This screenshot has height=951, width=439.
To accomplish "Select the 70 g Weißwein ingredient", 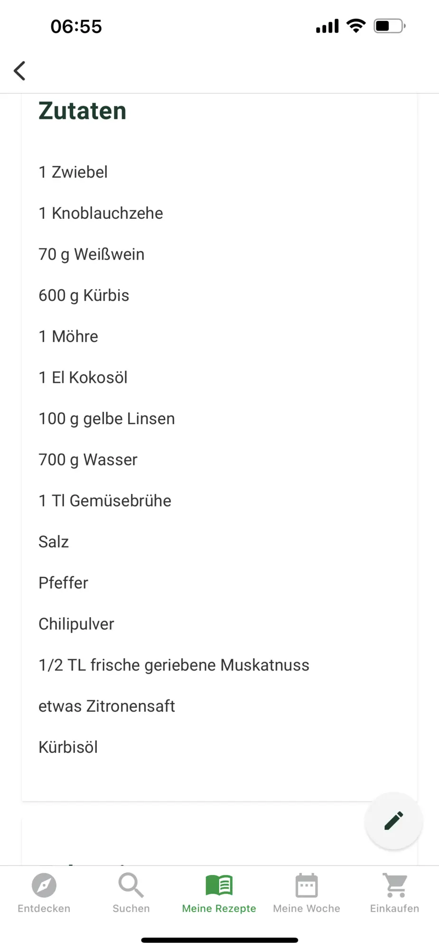I will tap(92, 254).
